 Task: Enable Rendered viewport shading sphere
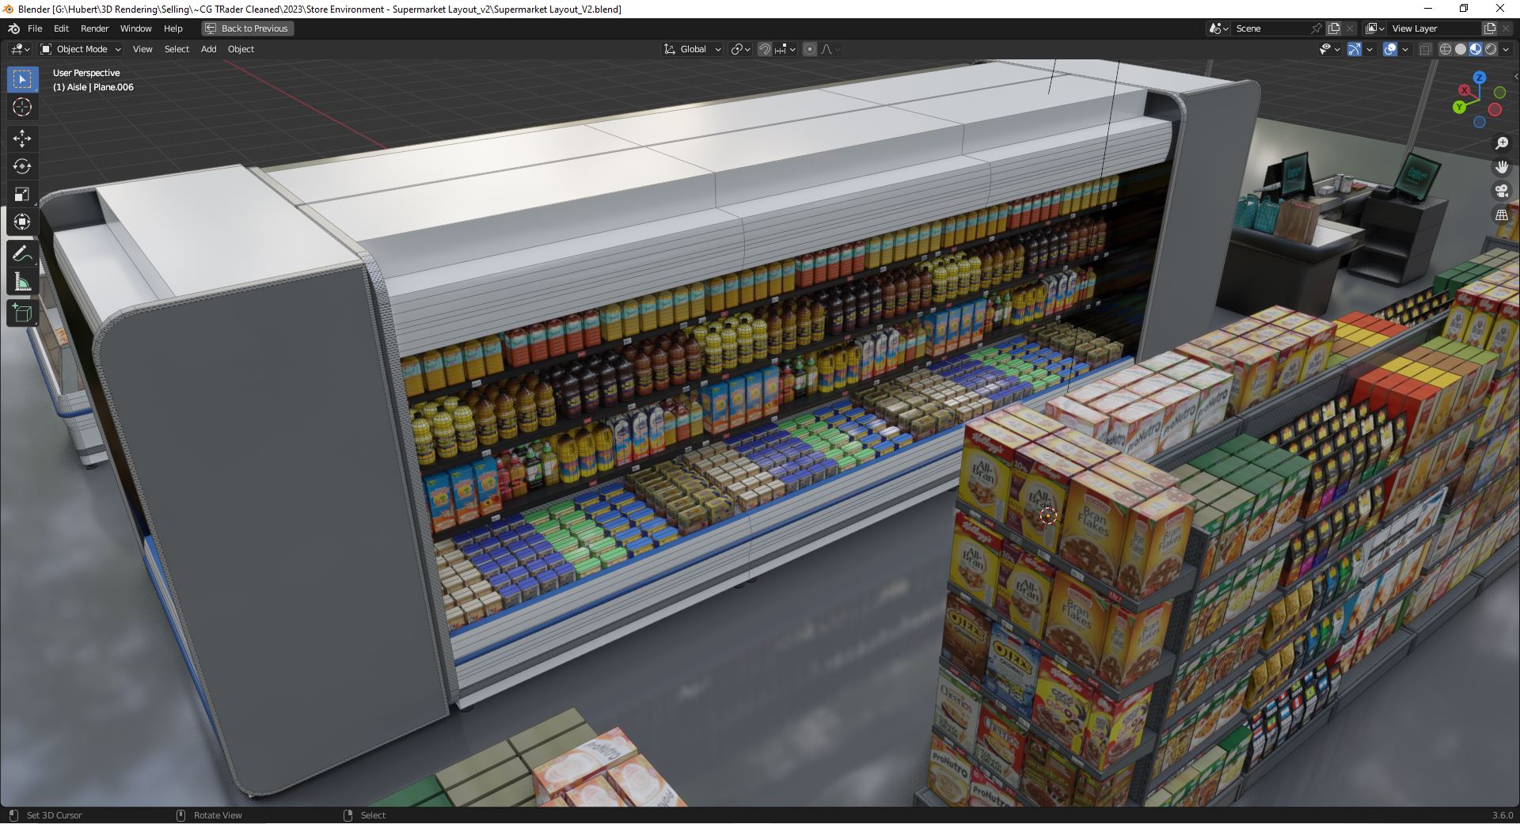pyautogui.click(x=1491, y=49)
